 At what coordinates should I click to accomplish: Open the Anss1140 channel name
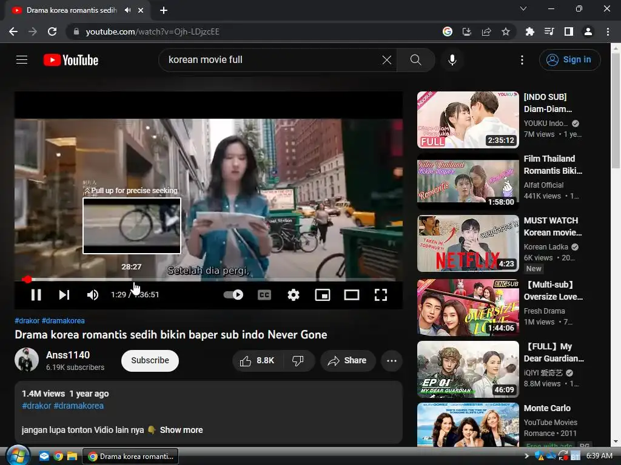click(x=68, y=355)
